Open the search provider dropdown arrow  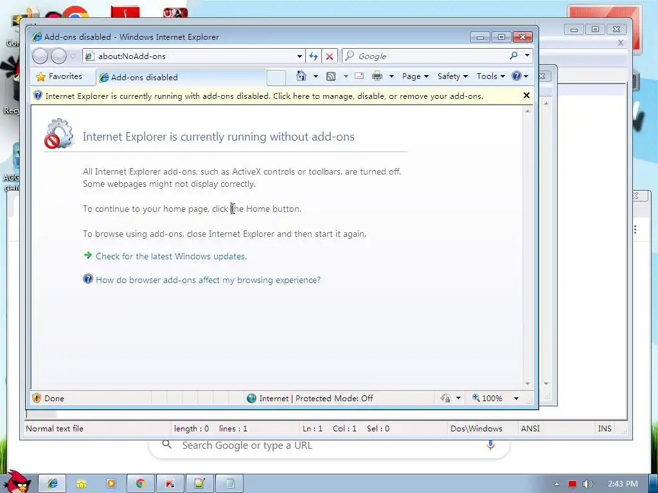point(527,55)
